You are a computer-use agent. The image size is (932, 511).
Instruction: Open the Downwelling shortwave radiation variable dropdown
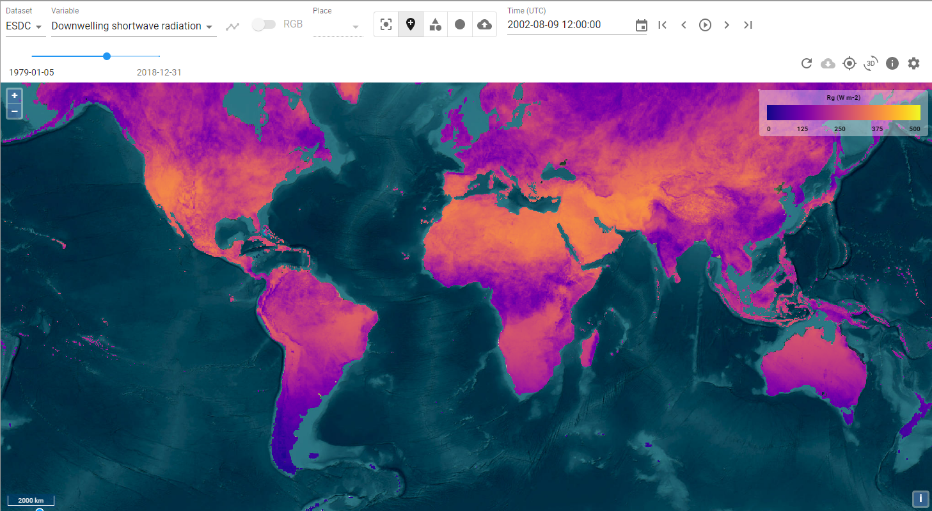[x=133, y=26]
